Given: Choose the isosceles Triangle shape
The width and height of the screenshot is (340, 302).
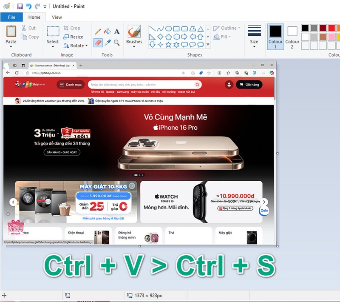Looking at the screenshot, I should (201, 28).
